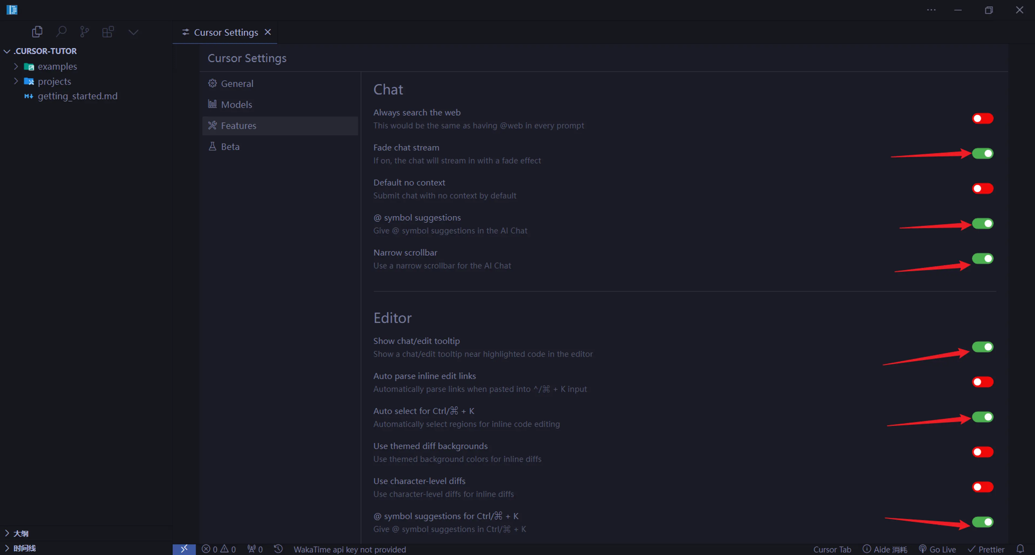Open the Beta settings section
Image resolution: width=1035 pixels, height=555 pixels.
click(x=230, y=147)
